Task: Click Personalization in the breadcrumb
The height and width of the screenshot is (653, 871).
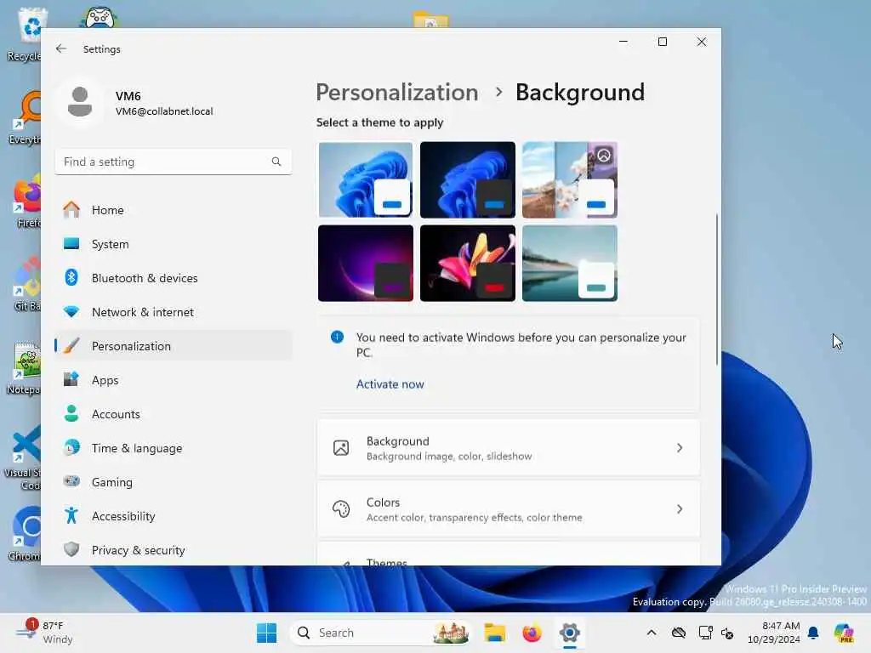Action: coord(396,92)
